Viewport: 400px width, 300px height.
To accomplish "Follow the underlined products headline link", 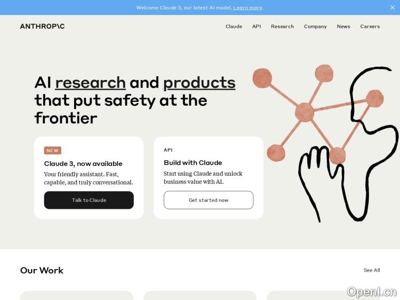I will pos(199,83).
